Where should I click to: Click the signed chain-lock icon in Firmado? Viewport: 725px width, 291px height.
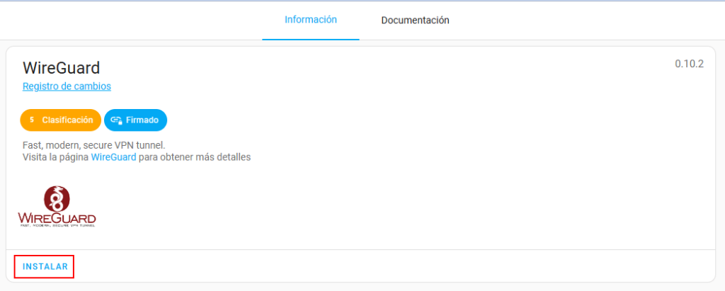[x=117, y=120]
